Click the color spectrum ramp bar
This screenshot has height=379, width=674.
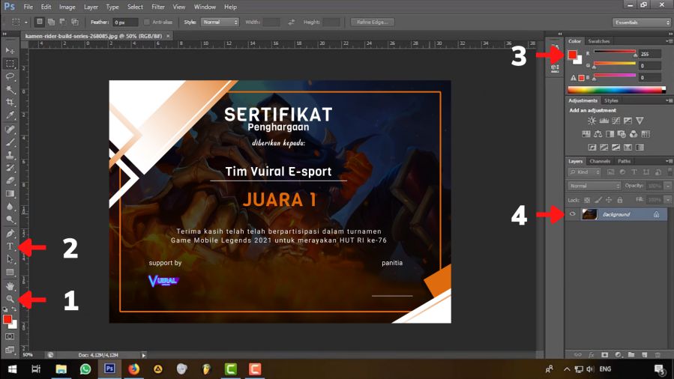click(x=616, y=90)
